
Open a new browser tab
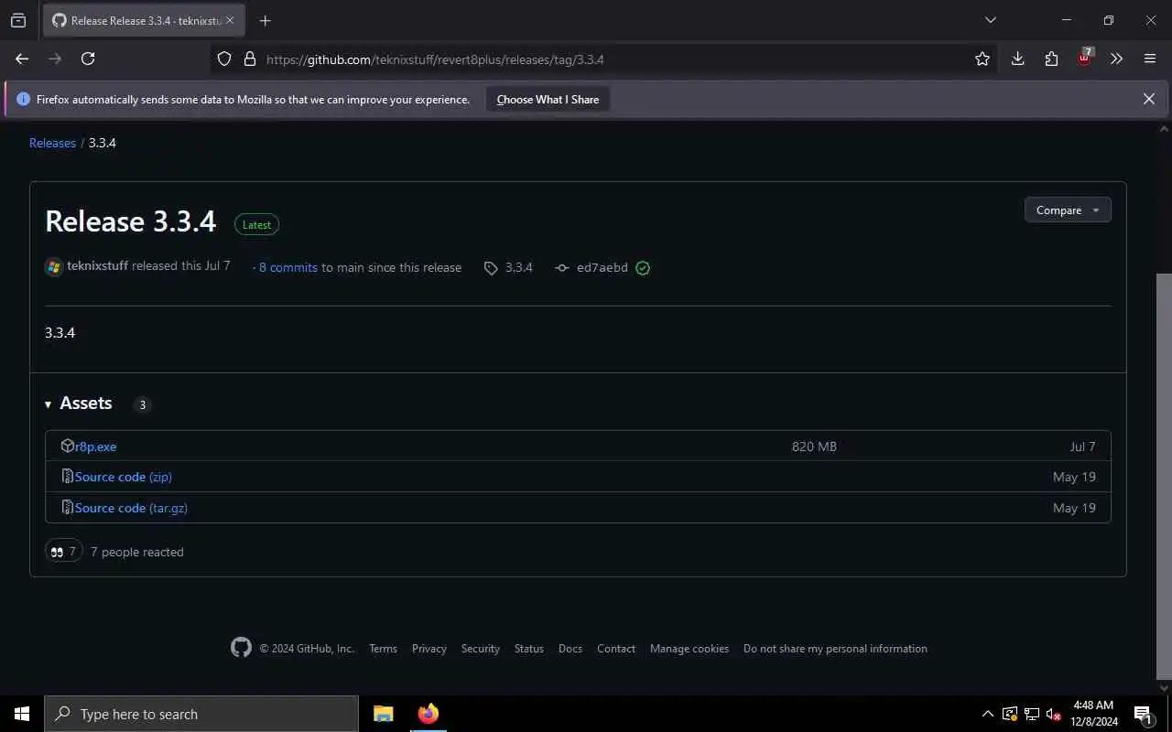tap(265, 20)
